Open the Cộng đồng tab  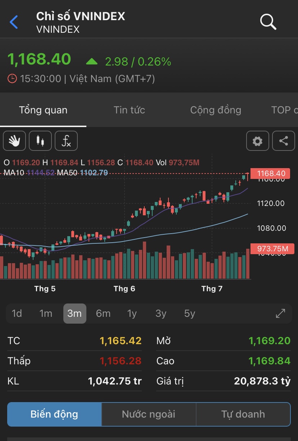coord(216,110)
